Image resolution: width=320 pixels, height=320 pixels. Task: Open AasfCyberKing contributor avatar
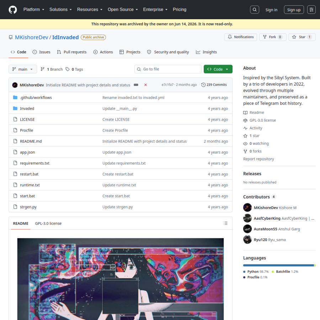[x=247, y=218]
